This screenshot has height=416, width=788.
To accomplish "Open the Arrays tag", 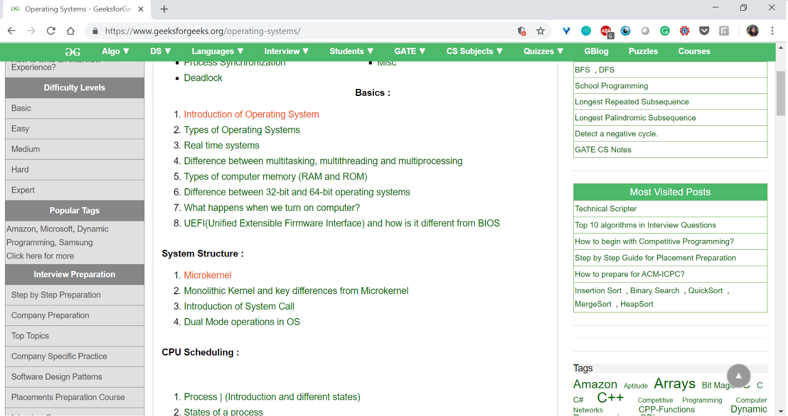I will coord(674,384).
